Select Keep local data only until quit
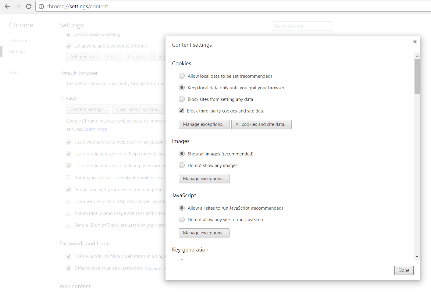Viewport: 431px width, 292px height. (x=182, y=87)
